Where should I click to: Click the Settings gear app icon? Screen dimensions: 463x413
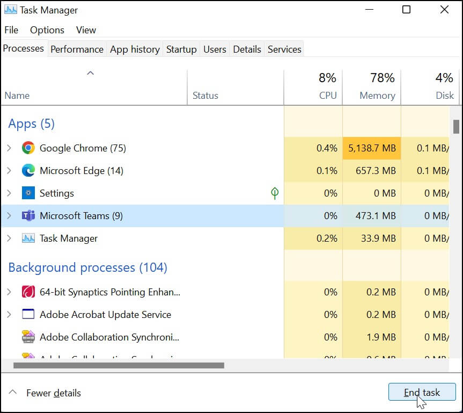(28, 193)
